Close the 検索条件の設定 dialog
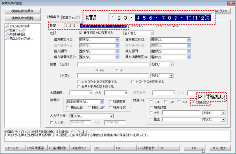236x154 pixels. point(231,3)
